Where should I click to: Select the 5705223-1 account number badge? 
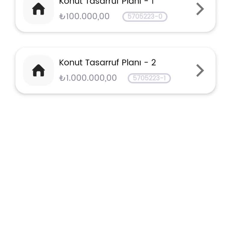click(149, 78)
